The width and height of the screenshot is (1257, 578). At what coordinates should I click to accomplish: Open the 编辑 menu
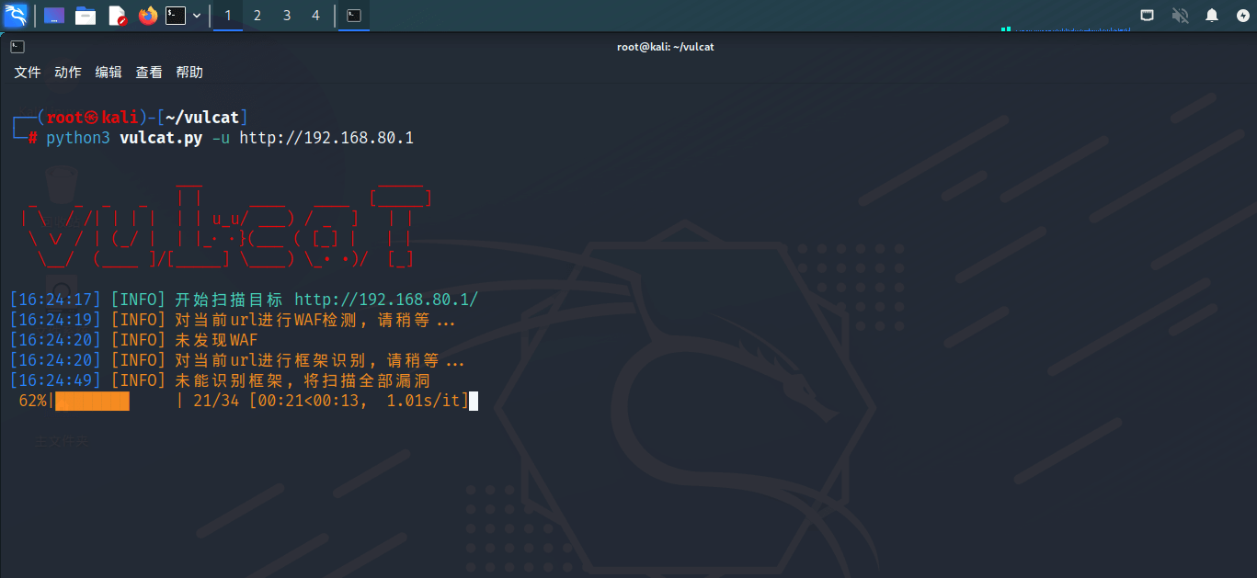[x=109, y=73]
